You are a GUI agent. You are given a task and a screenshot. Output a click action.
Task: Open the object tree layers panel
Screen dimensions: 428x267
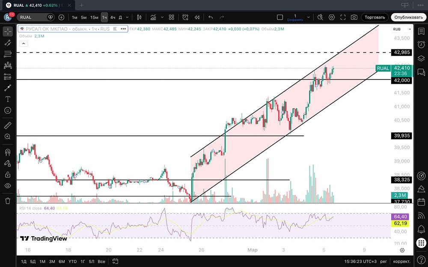coord(421,58)
